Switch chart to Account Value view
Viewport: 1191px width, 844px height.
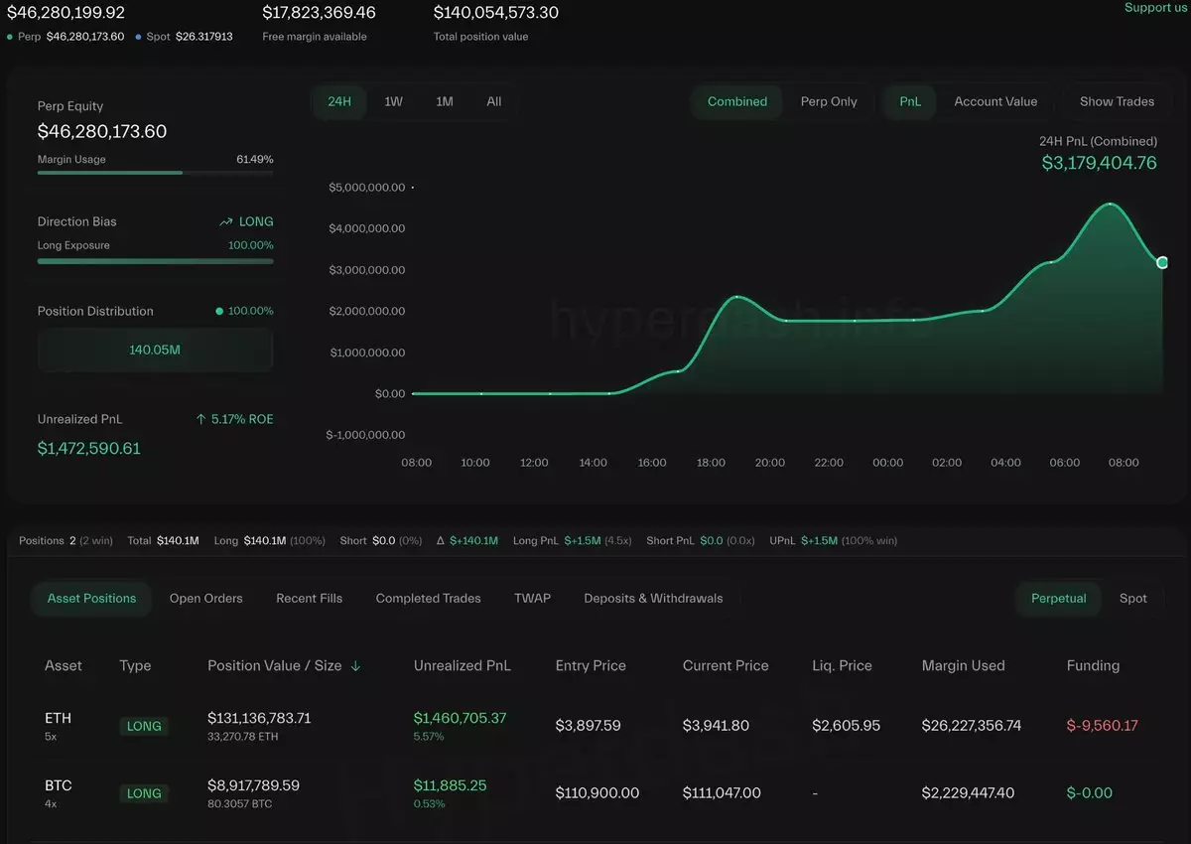(995, 101)
